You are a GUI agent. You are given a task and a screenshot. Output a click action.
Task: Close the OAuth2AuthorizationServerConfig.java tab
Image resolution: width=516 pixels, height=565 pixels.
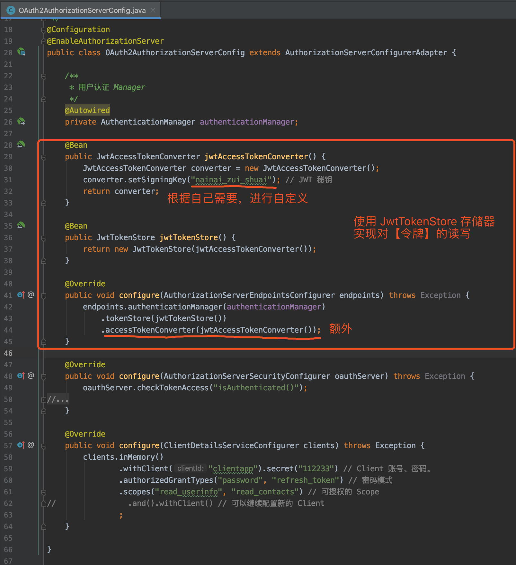click(153, 10)
